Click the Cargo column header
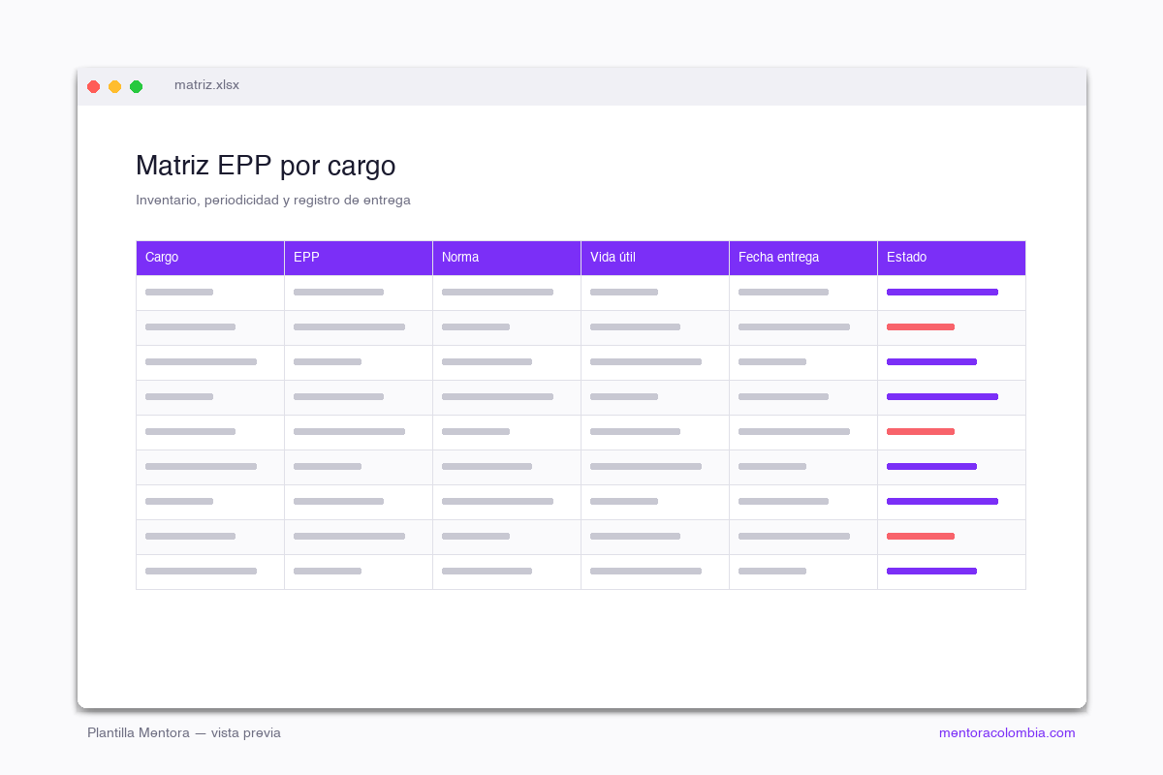The width and height of the screenshot is (1163, 775). click(210, 258)
